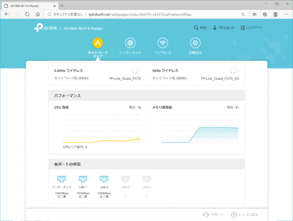Click the LAN 3 port icon
293x221 pixels.
pyautogui.click(x=125, y=179)
